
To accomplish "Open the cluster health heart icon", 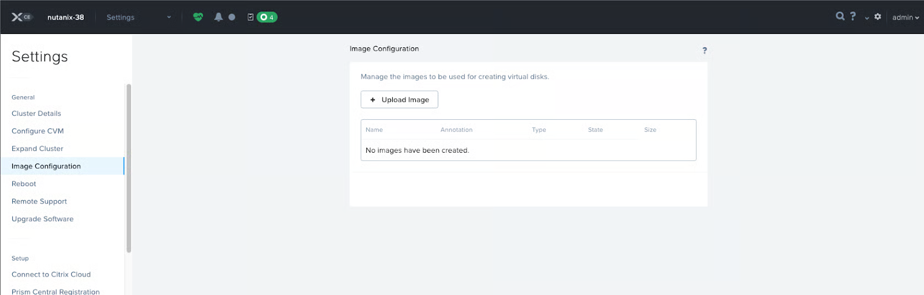I will (198, 17).
